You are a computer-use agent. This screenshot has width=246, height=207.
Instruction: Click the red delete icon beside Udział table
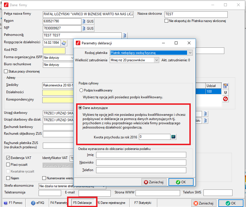pos(225,99)
